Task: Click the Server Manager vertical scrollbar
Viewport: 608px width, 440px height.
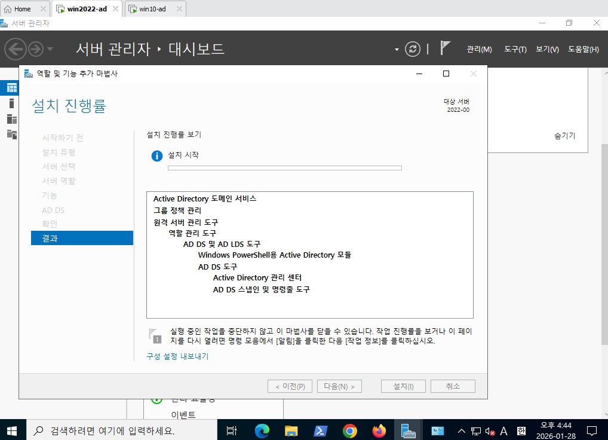Action: pyautogui.click(x=604, y=244)
